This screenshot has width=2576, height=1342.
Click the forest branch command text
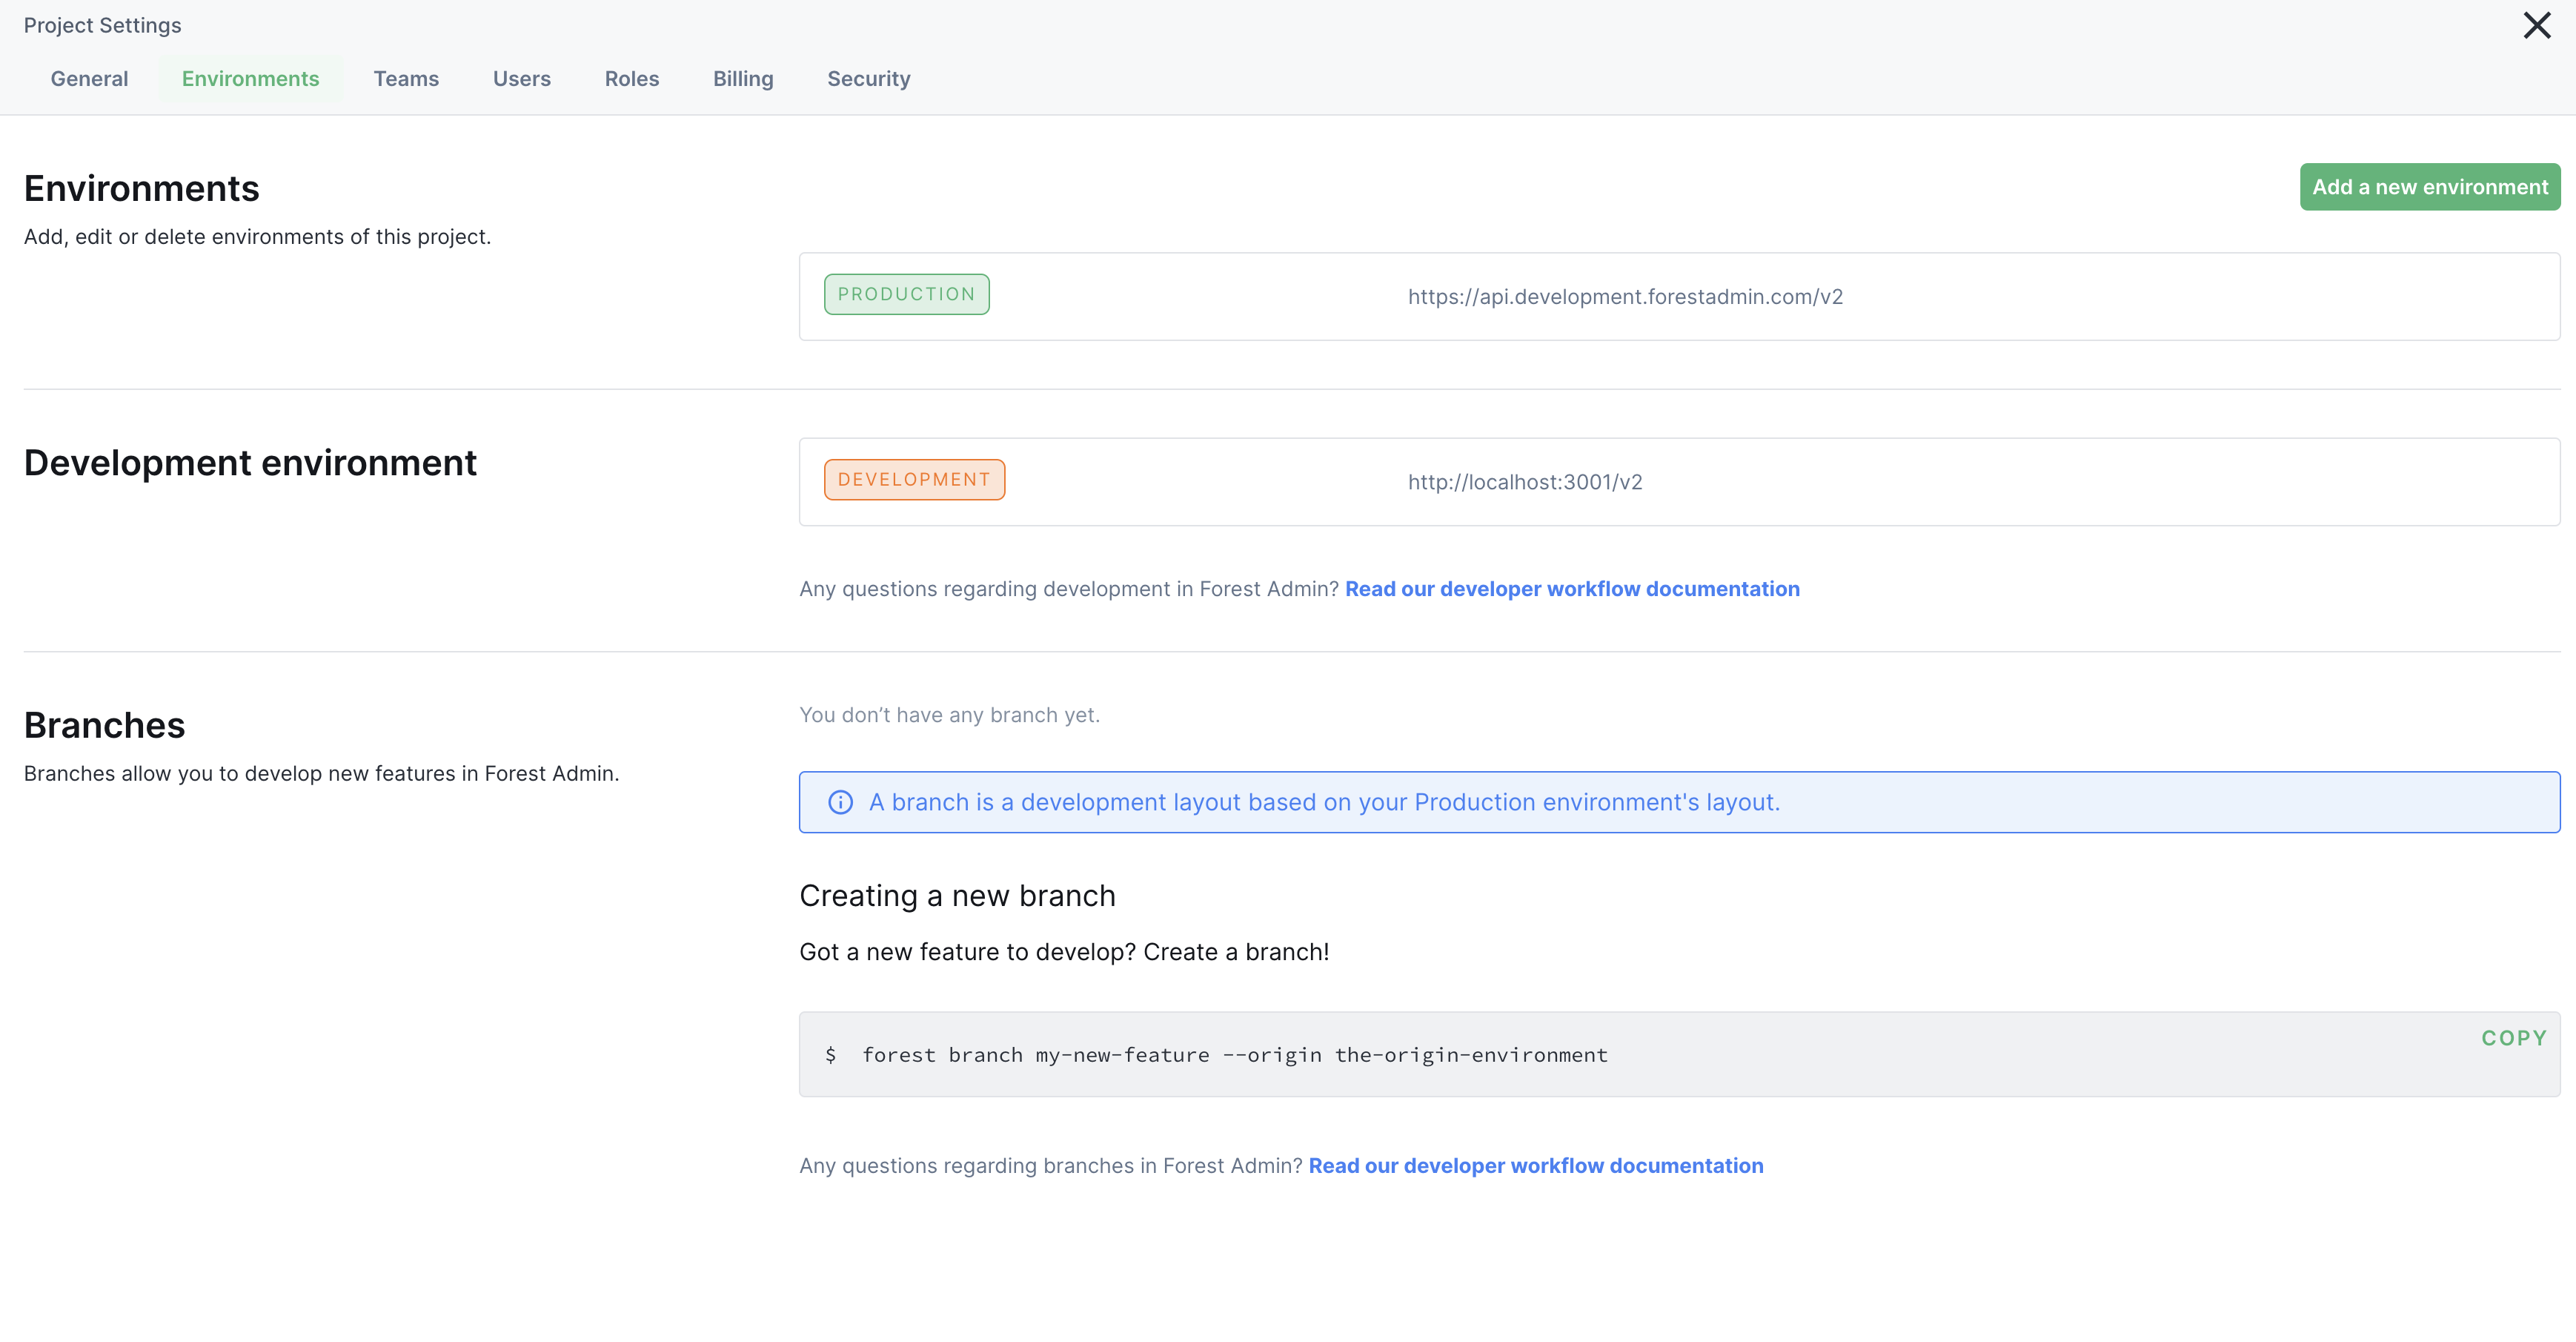click(1234, 1055)
